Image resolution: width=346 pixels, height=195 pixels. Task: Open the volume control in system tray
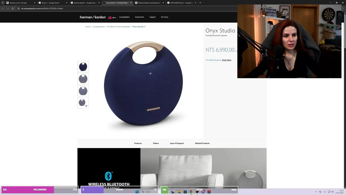pos(332,192)
